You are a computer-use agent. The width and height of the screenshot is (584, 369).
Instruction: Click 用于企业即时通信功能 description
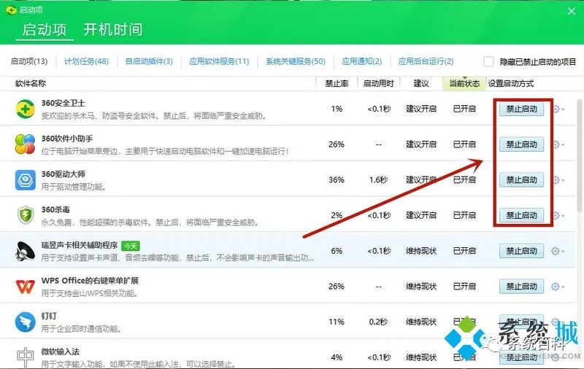(x=81, y=329)
